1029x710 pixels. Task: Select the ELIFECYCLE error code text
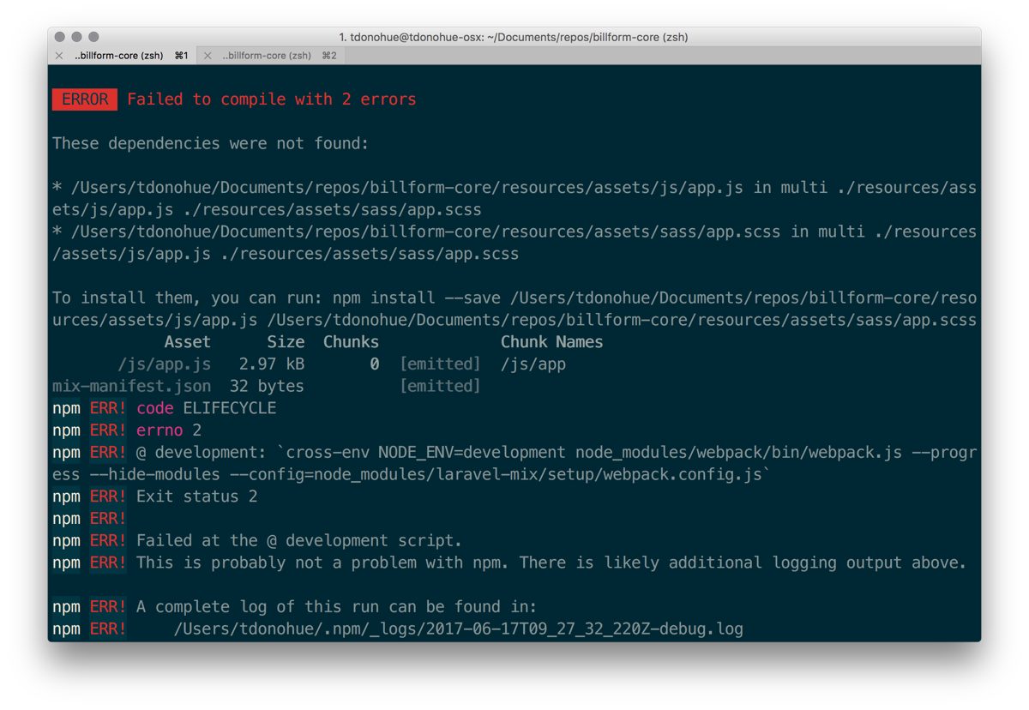[230, 408]
